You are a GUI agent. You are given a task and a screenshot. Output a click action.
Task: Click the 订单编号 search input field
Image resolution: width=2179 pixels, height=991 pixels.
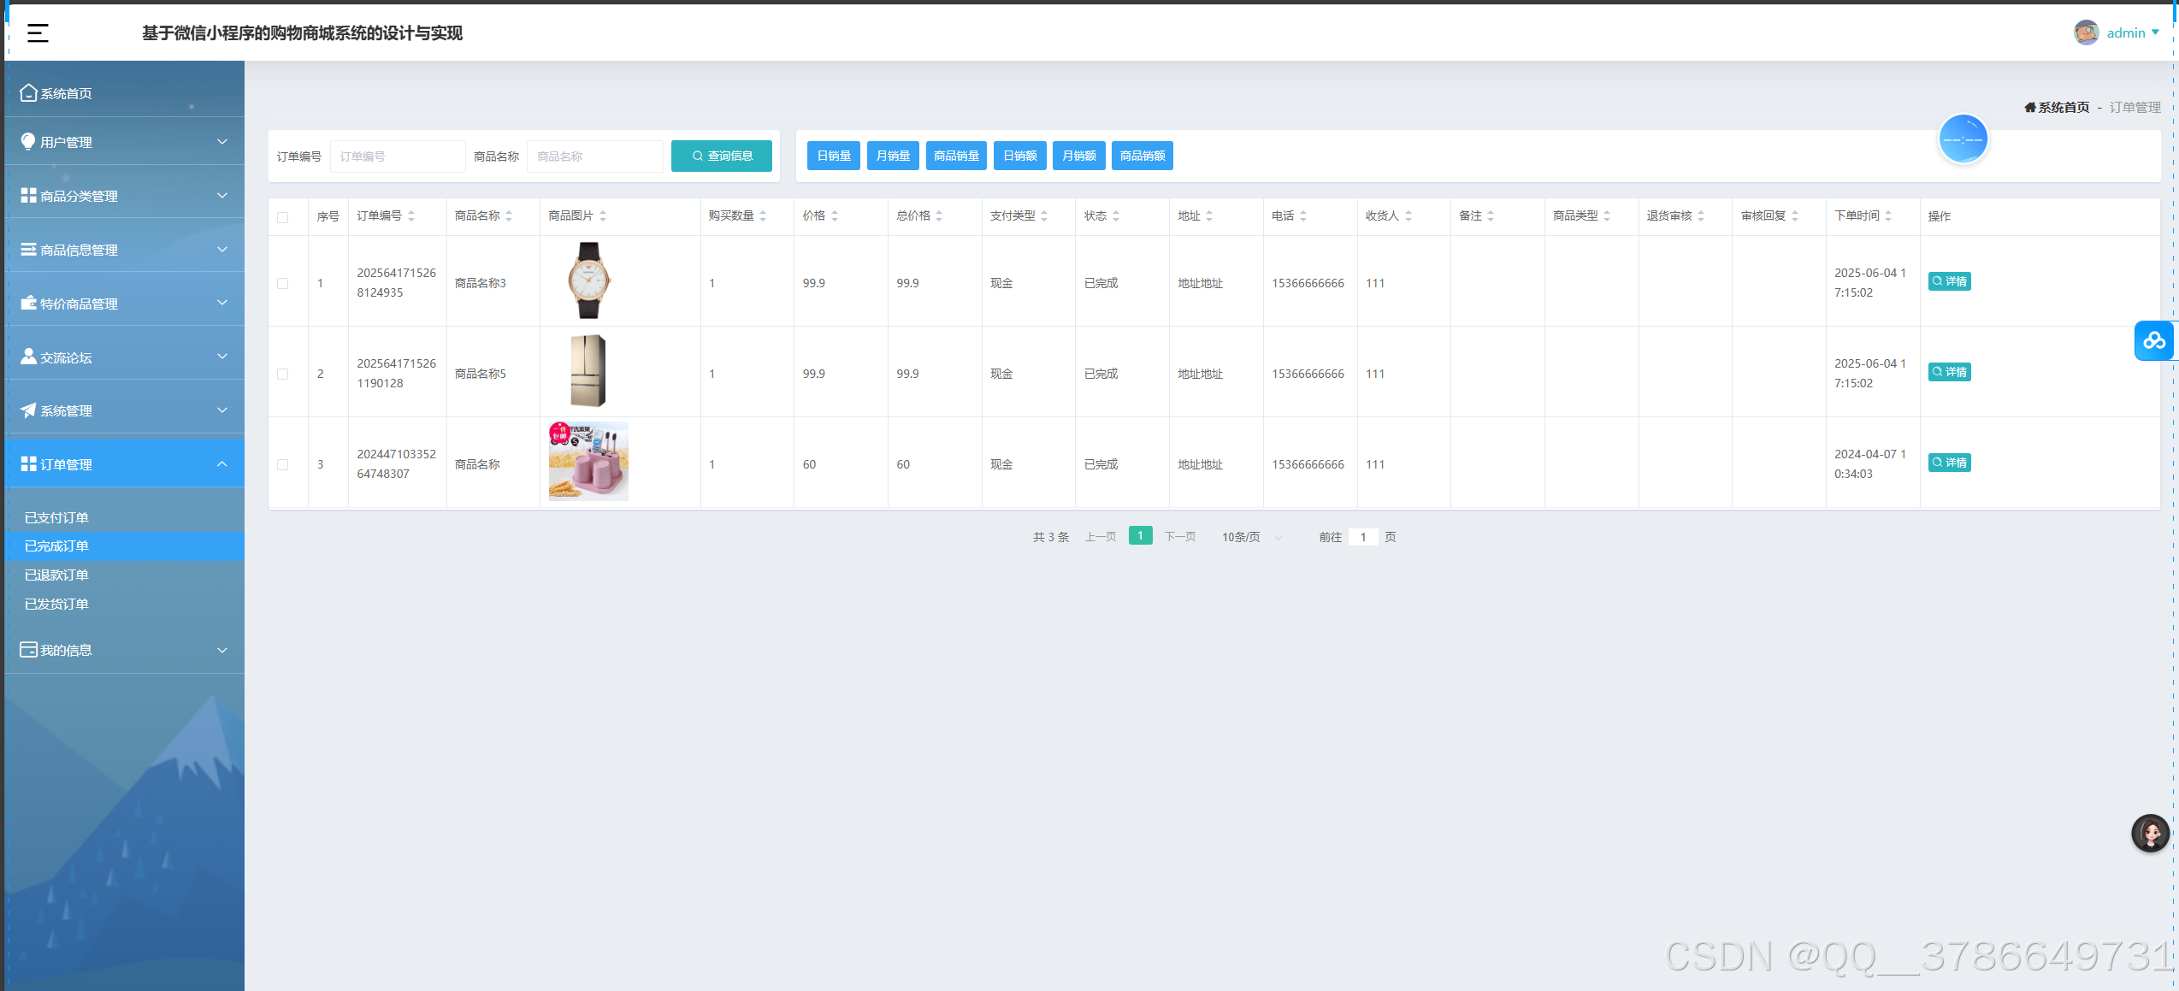click(398, 156)
